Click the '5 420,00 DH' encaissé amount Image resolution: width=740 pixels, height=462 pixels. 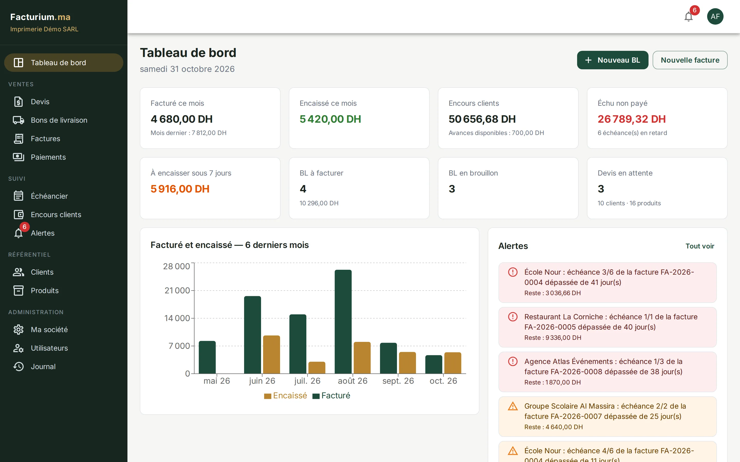330,119
